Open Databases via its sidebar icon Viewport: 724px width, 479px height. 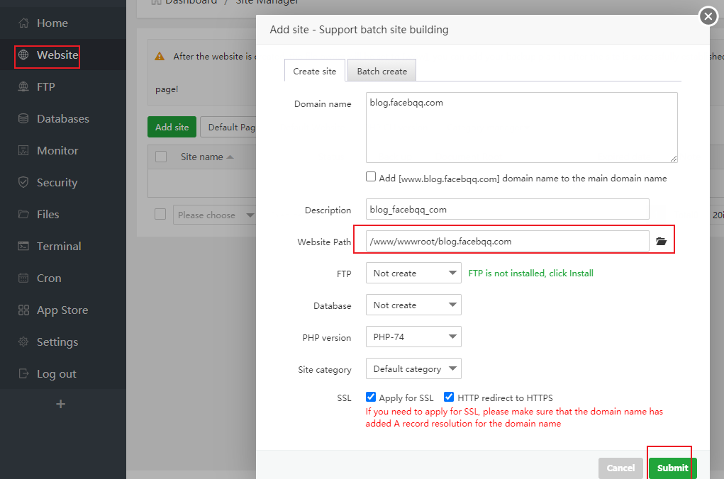[24, 119]
